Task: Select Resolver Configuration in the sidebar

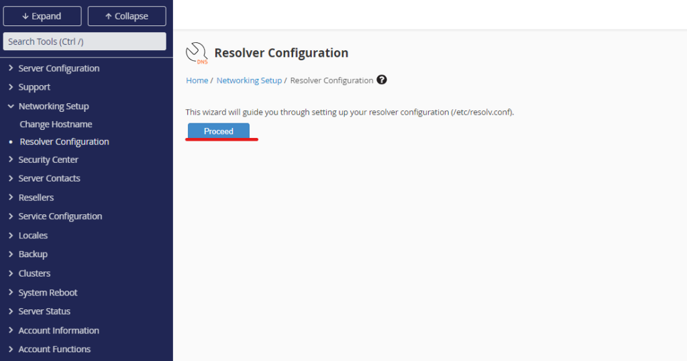Action: point(64,142)
